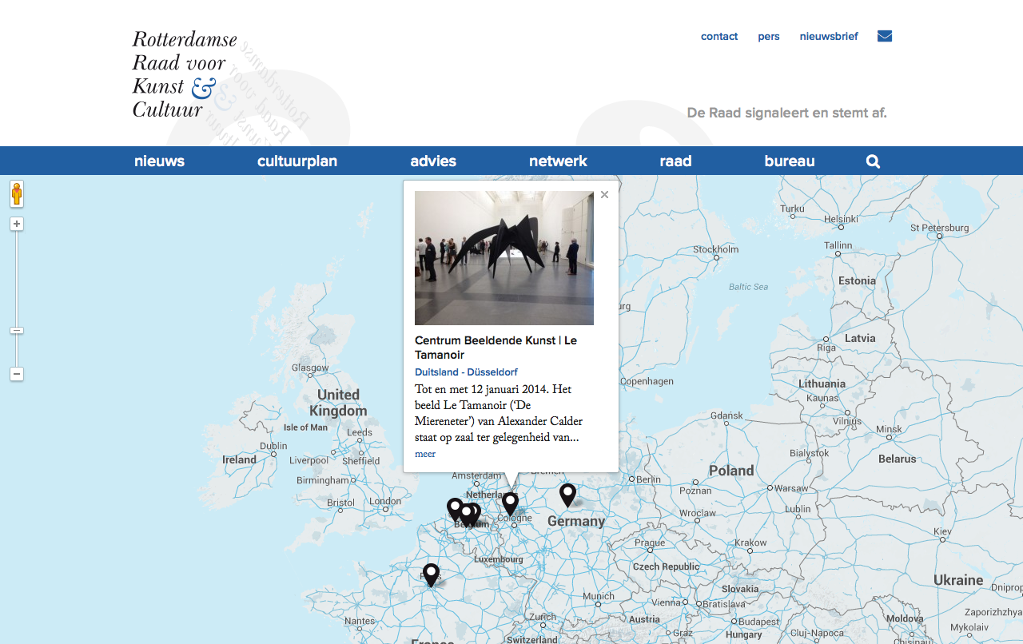Open the cultuurplan menu item
This screenshot has height=644, width=1023.
pos(297,161)
